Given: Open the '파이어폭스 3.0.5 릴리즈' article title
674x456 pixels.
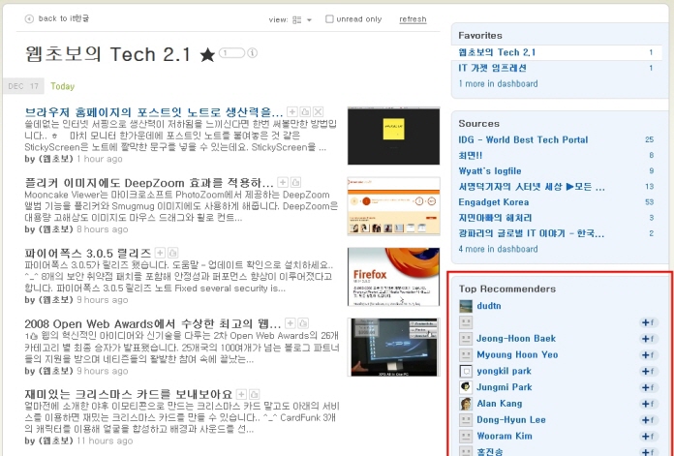Looking at the screenshot, I should (x=88, y=253).
